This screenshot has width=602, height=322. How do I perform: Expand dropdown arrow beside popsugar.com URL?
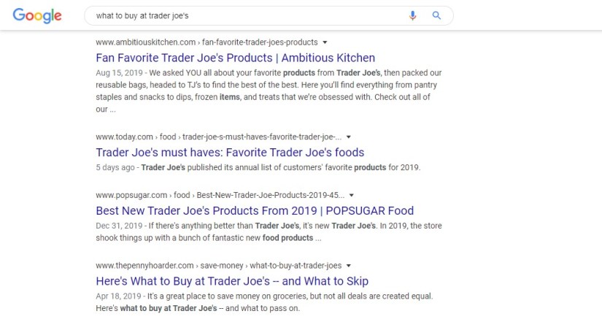tap(352, 195)
